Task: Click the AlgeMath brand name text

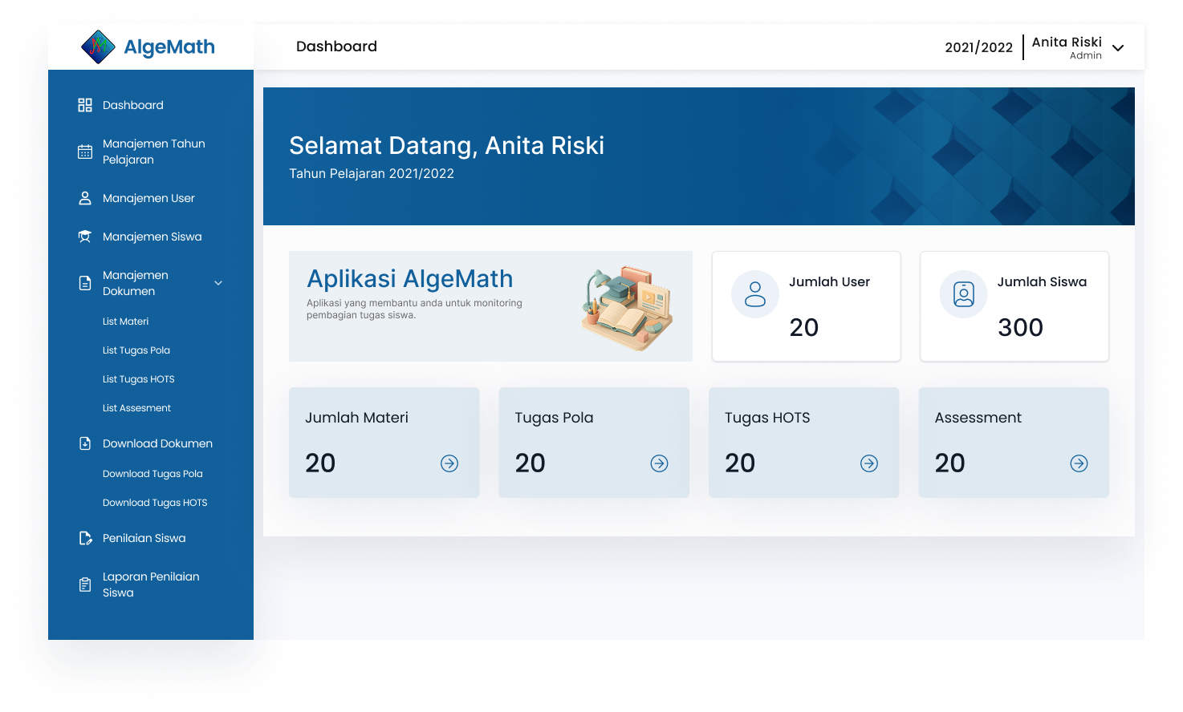Action: (169, 47)
